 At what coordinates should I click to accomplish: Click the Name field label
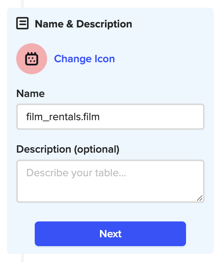pyautogui.click(x=30, y=94)
